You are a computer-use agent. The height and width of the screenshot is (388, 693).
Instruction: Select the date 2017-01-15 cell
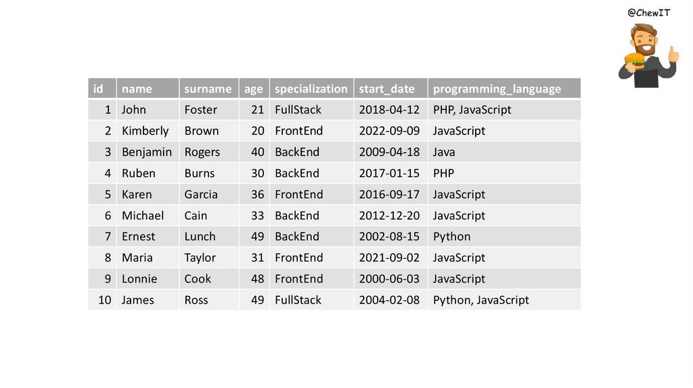pos(389,173)
